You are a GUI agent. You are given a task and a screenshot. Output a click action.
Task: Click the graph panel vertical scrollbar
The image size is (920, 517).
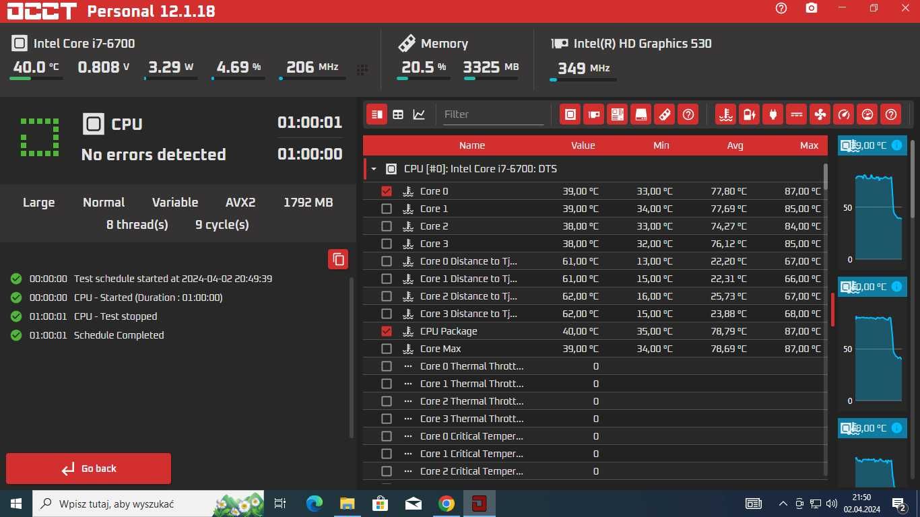point(913,178)
